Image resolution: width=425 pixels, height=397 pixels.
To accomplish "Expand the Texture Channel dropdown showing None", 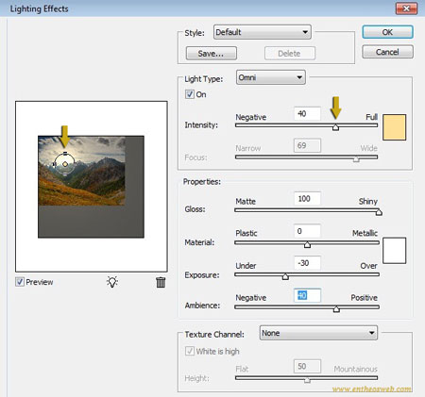I will pos(318,333).
